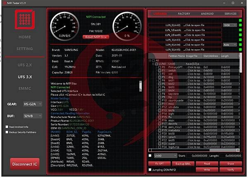Check the All partitions checkbox
248x178 pixels.
(x=153, y=60)
